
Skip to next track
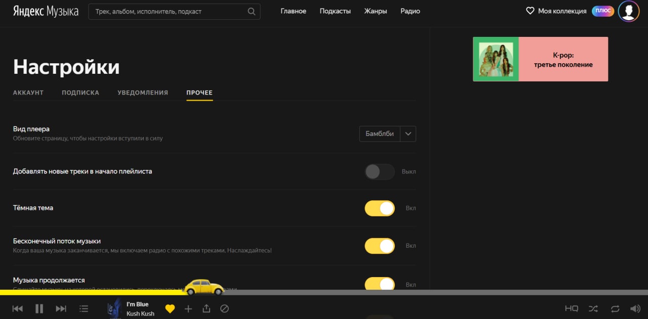pyautogui.click(x=61, y=308)
